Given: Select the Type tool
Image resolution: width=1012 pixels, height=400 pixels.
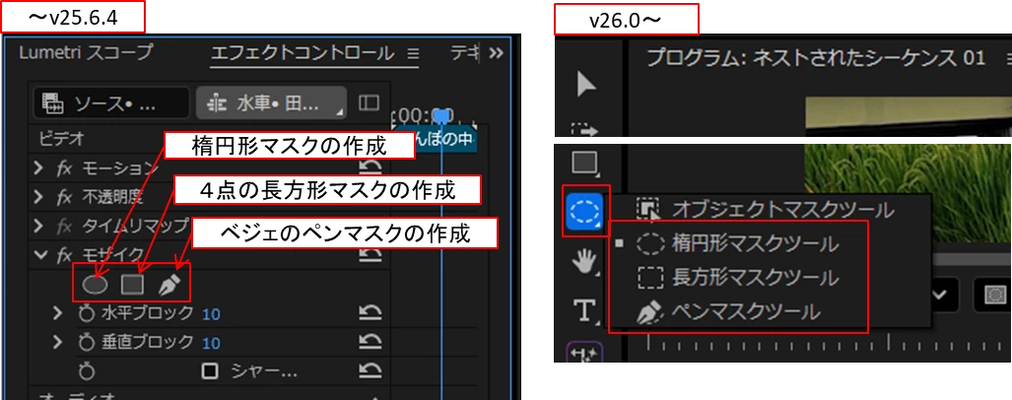Looking at the screenshot, I should pyautogui.click(x=584, y=311).
